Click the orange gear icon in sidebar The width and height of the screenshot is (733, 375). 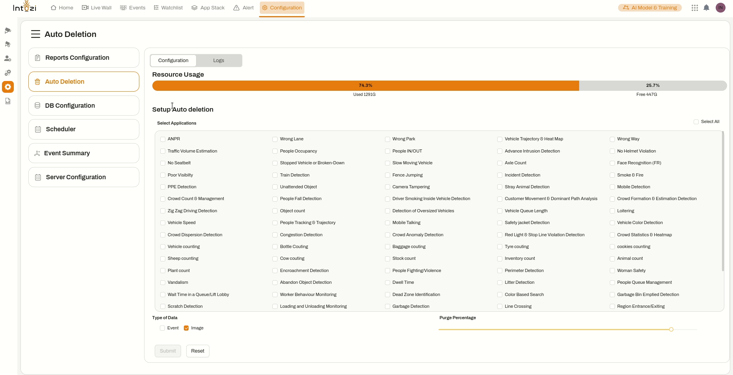point(8,87)
